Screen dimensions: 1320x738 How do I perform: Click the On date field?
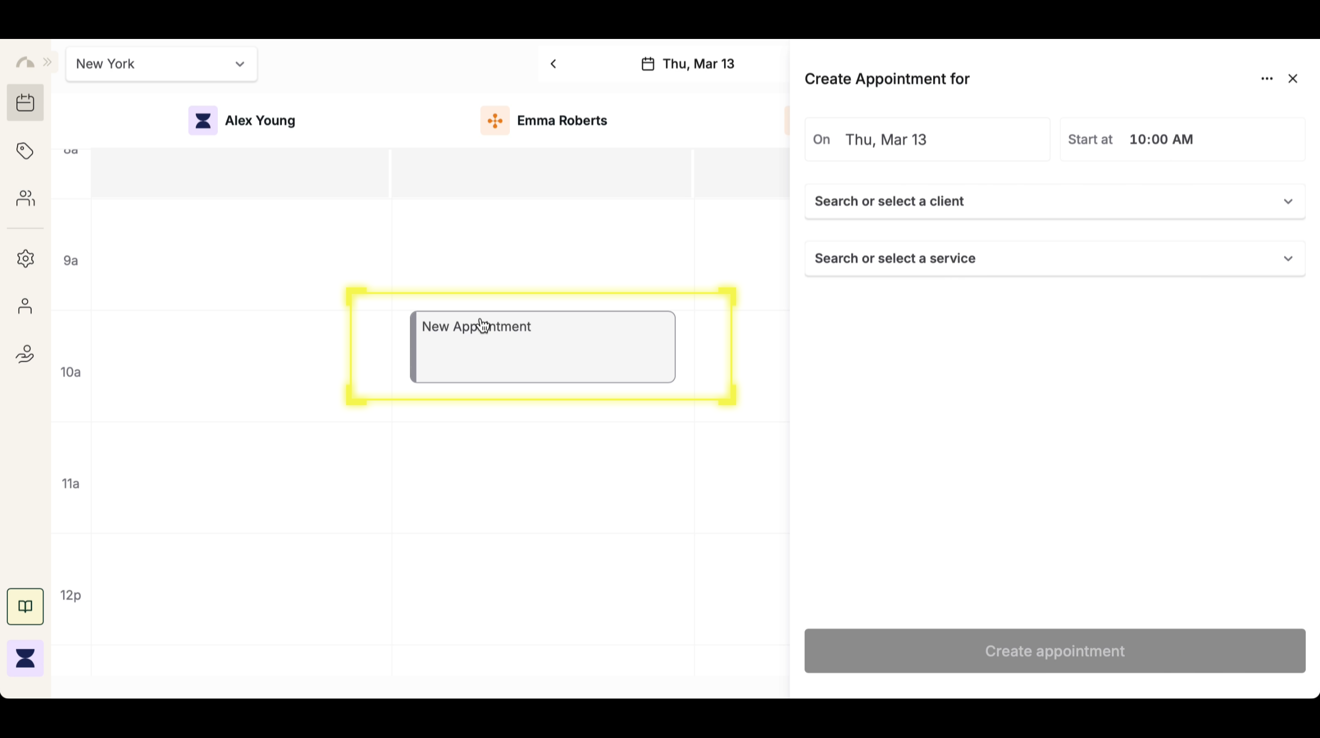click(x=927, y=139)
